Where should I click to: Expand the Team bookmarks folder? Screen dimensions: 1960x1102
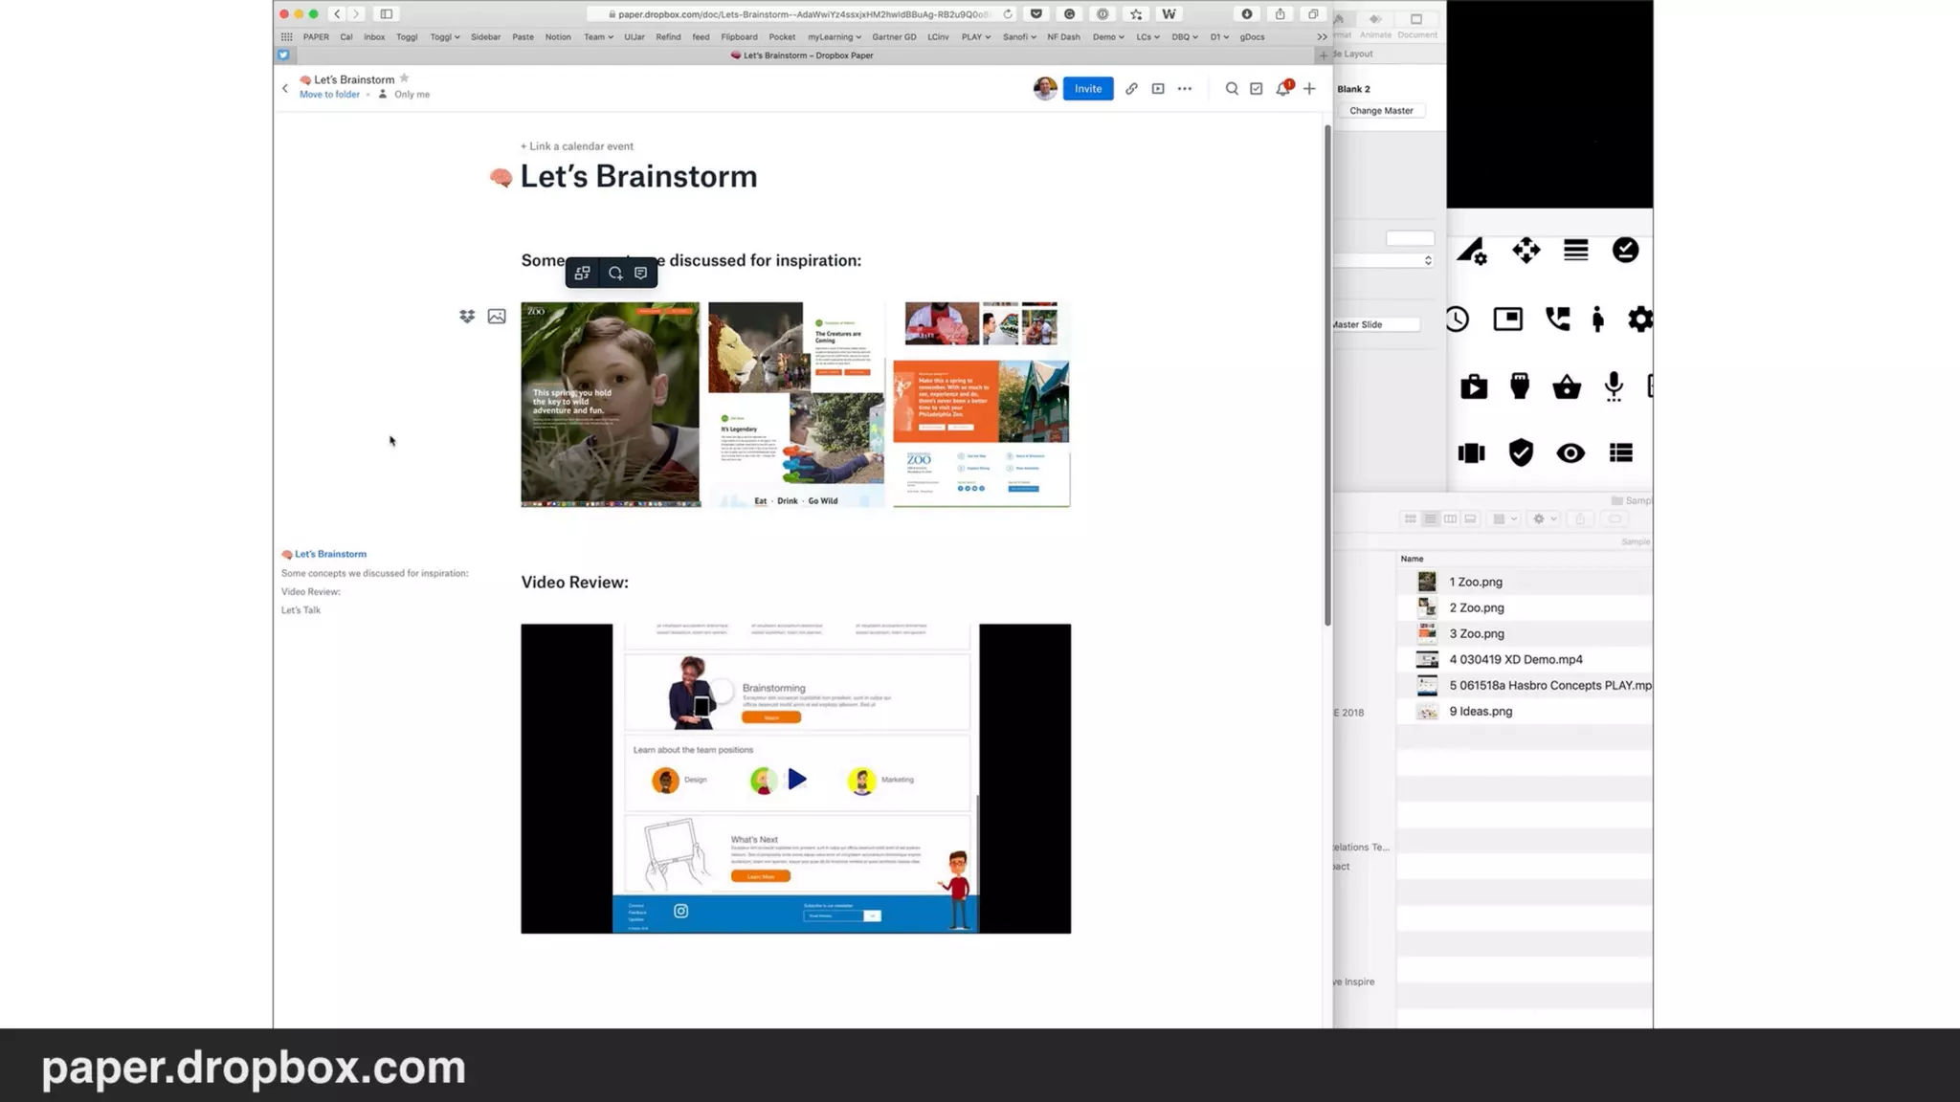click(x=598, y=37)
